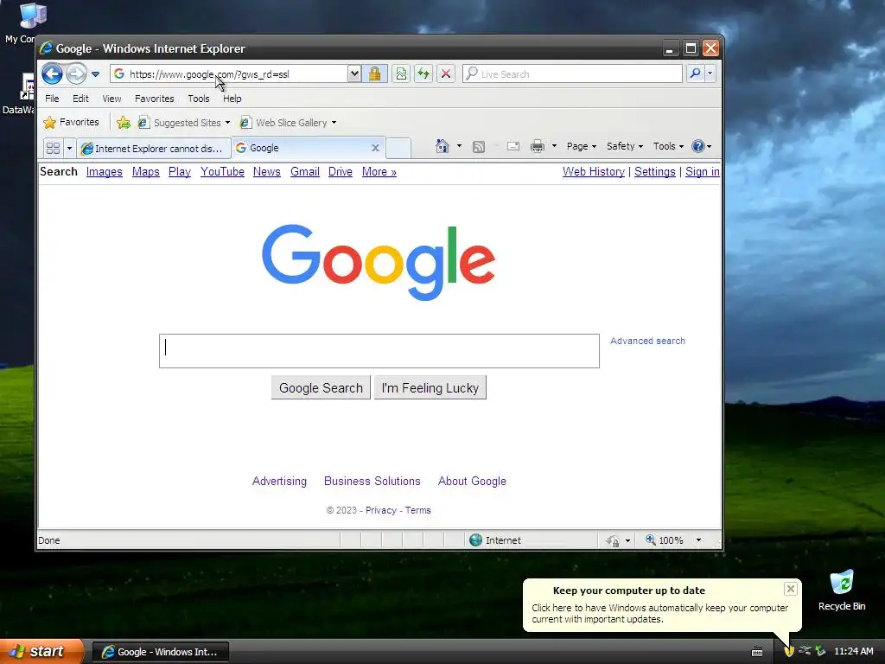This screenshot has width=885, height=664.
Task: Click the Help question mark icon
Action: (x=698, y=146)
